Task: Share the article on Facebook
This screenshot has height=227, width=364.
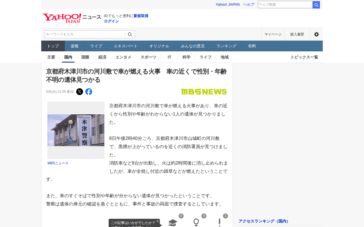Action: (x=89, y=92)
